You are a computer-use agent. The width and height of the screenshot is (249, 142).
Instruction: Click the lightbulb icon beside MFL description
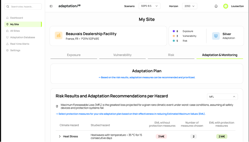tap(57, 106)
